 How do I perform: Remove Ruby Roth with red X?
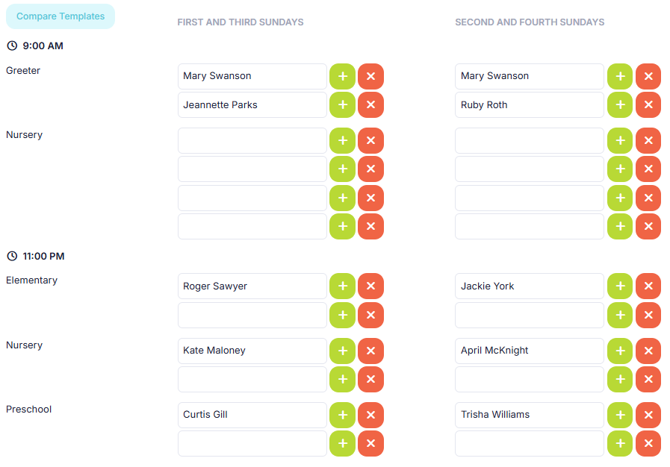648,105
